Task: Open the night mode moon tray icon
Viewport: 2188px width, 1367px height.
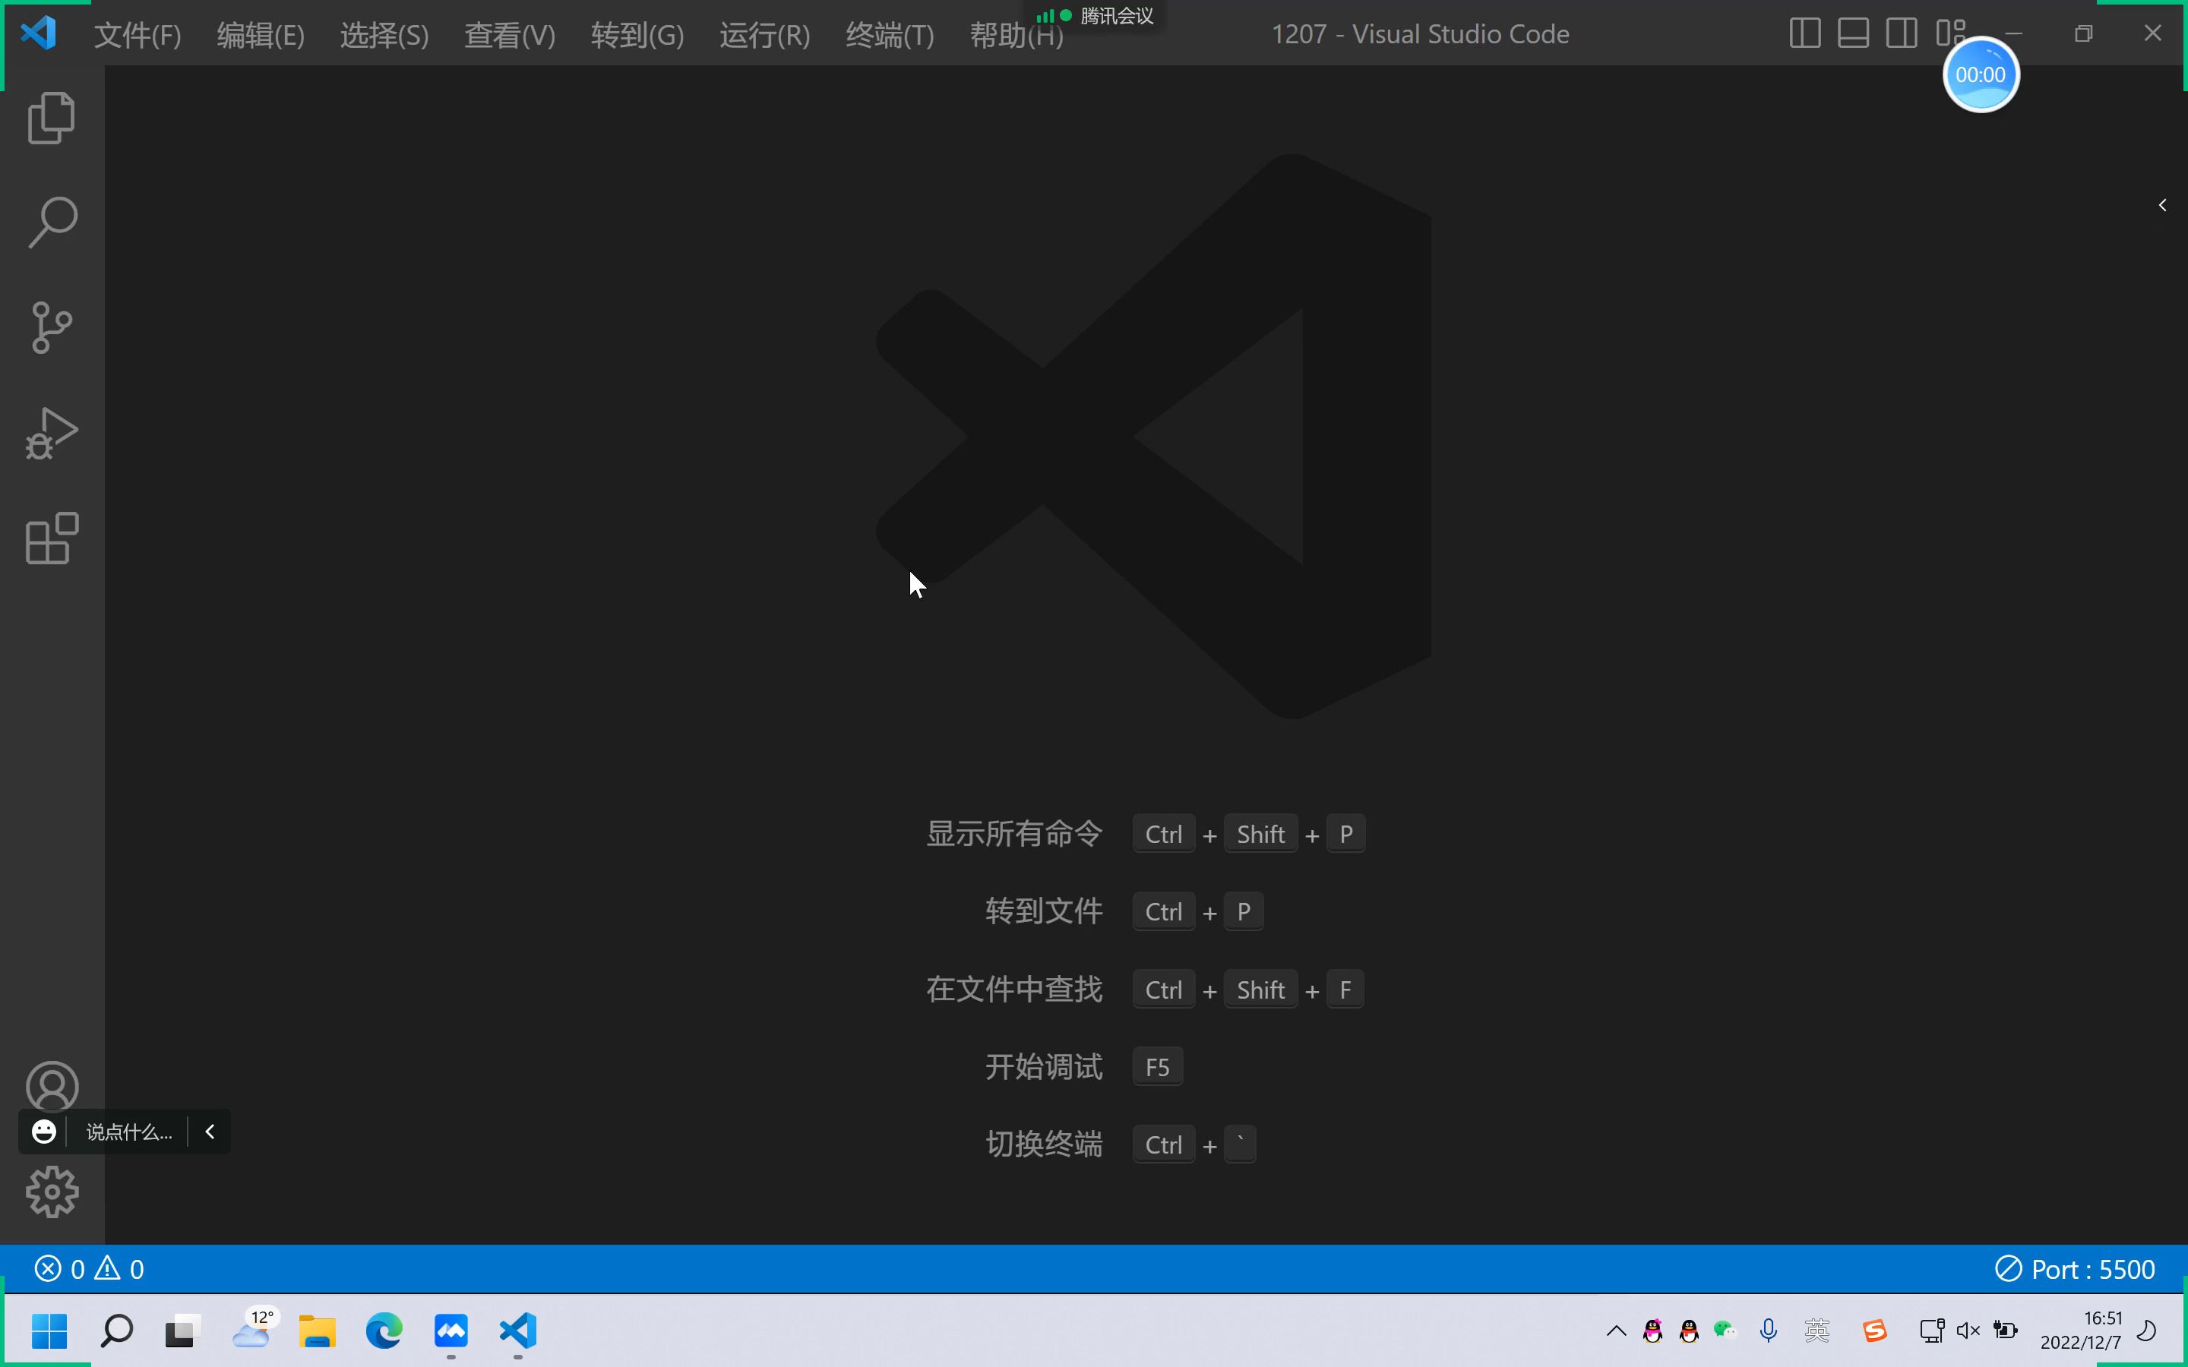Action: (x=2147, y=1331)
